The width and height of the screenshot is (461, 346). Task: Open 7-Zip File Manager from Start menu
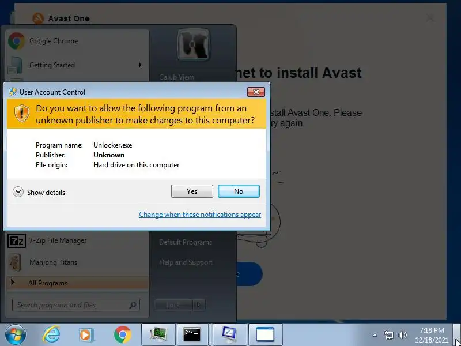[77, 240]
